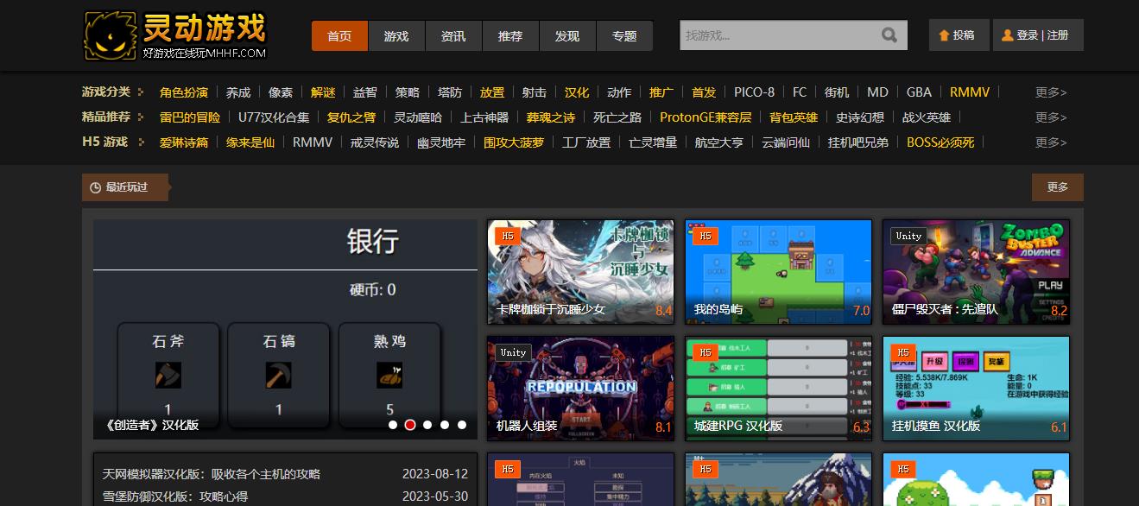Select the third carousel dot indicator
Viewport: 1139px width, 506px height.
click(427, 425)
